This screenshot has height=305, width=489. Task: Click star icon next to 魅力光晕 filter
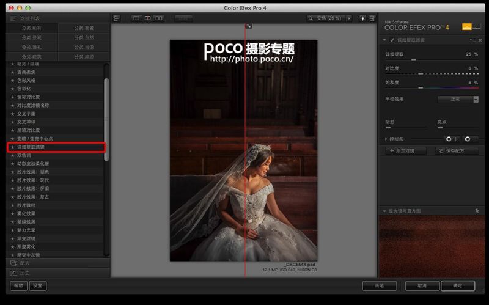pyautogui.click(x=12, y=230)
